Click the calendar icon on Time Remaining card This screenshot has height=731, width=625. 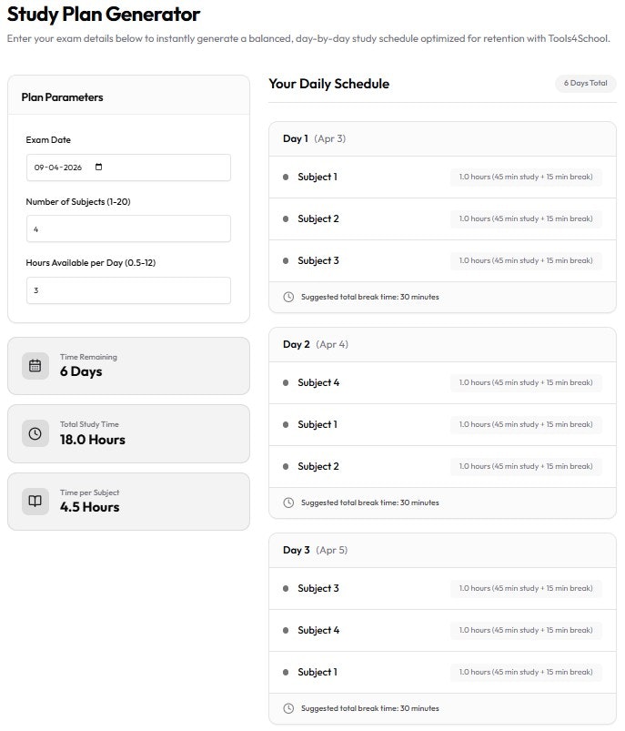click(34, 365)
